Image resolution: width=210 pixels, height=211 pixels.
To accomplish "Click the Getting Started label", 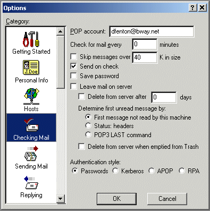I will (31, 52).
